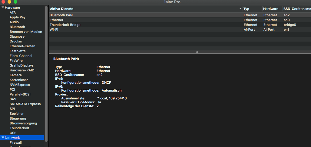Click the green zoom window button

pyautogui.click(x=15, y=2)
